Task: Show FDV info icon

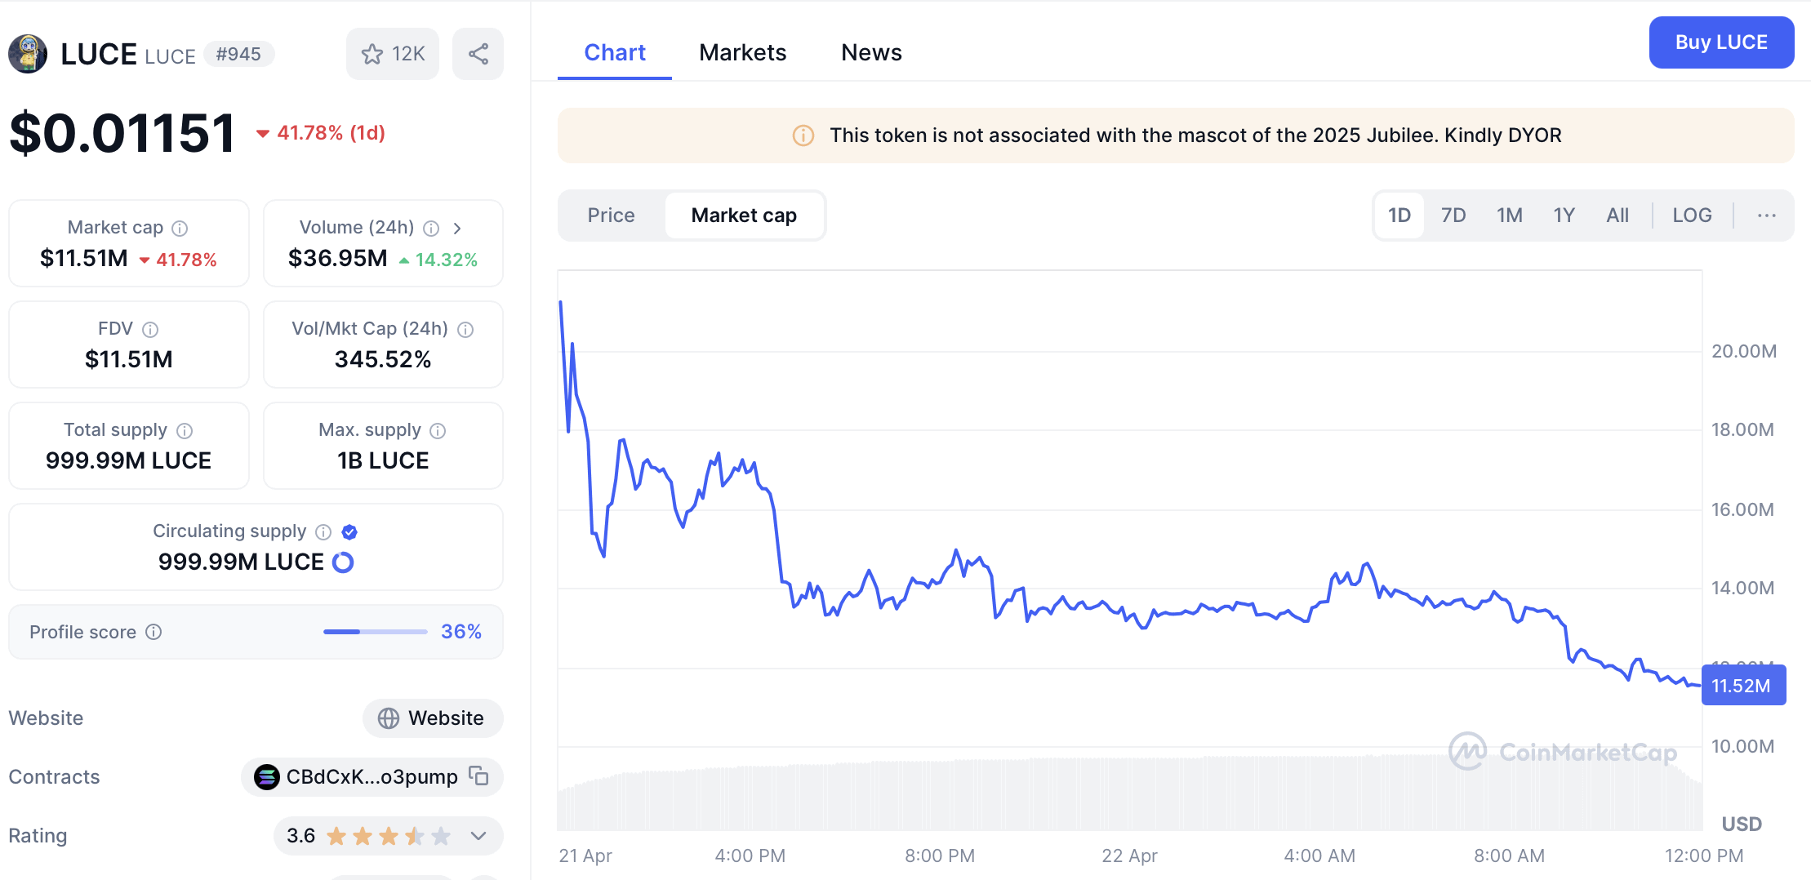Action: pyautogui.click(x=150, y=329)
